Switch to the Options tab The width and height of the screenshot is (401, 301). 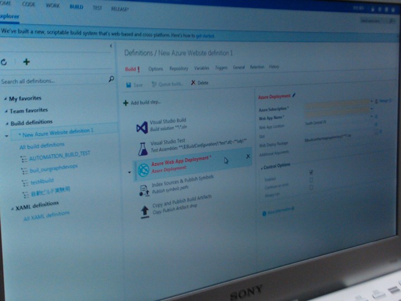pyautogui.click(x=155, y=69)
